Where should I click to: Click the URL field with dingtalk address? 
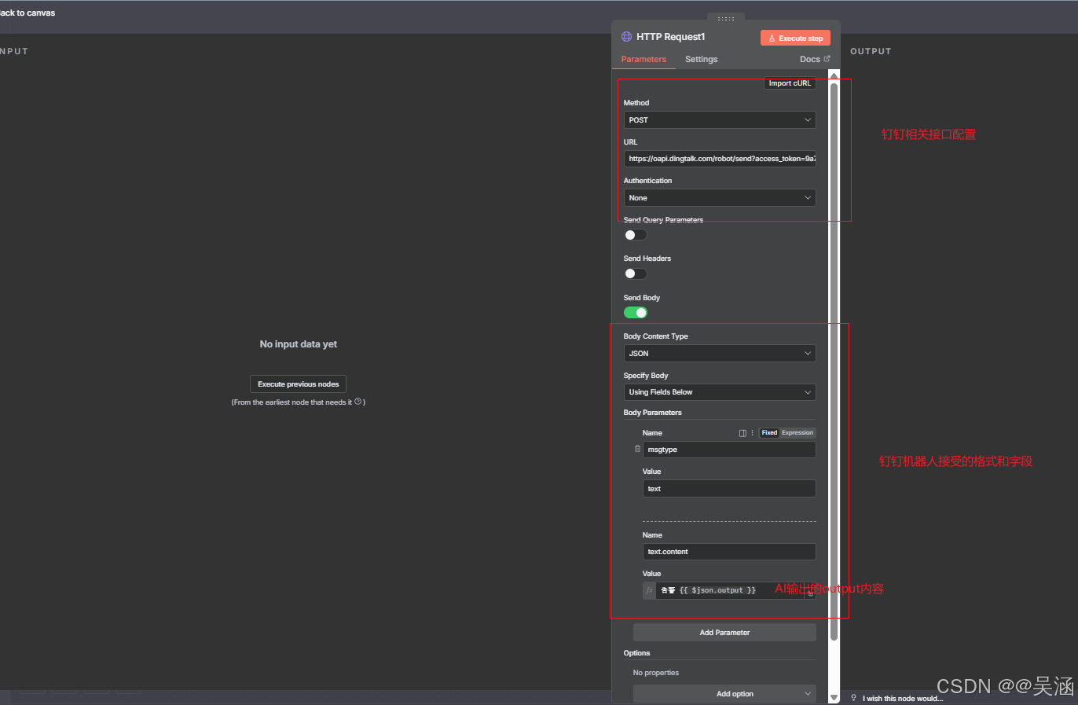(x=720, y=159)
